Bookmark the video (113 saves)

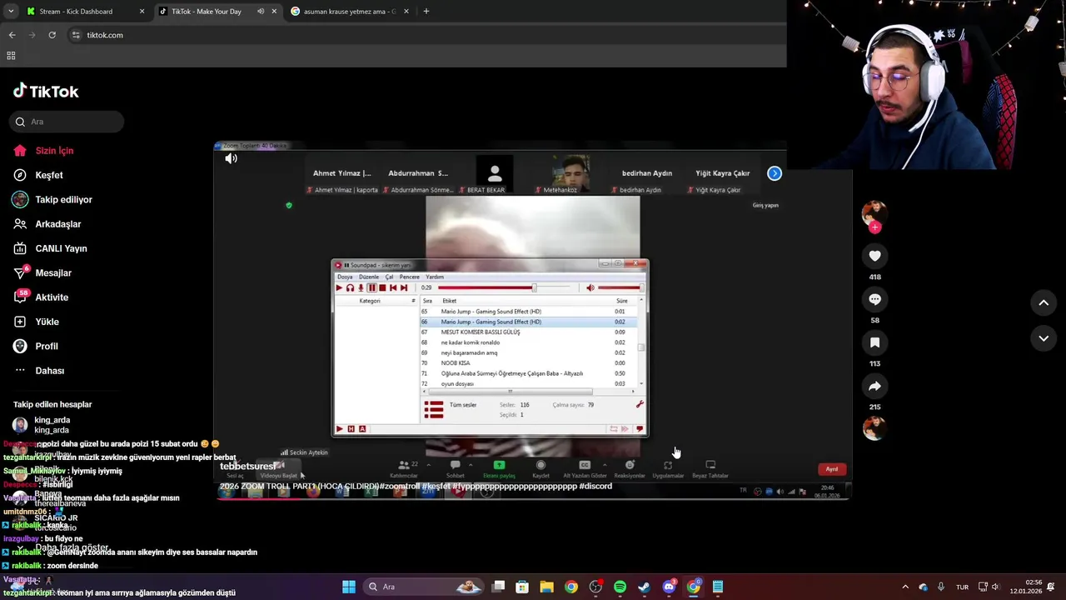tap(874, 342)
